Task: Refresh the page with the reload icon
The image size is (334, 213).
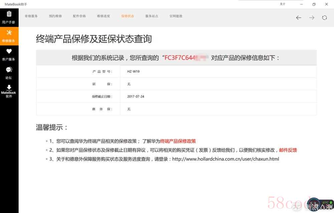Action: [x=324, y=18]
